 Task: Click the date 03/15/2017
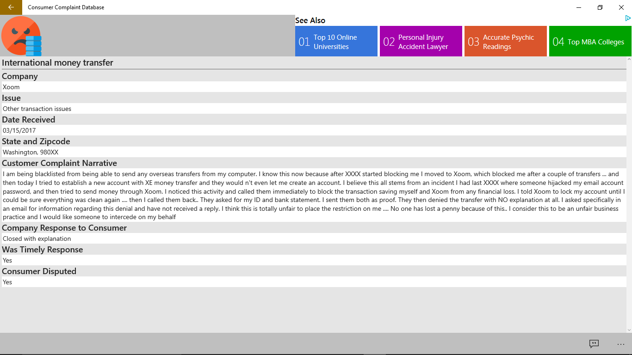pyautogui.click(x=19, y=130)
